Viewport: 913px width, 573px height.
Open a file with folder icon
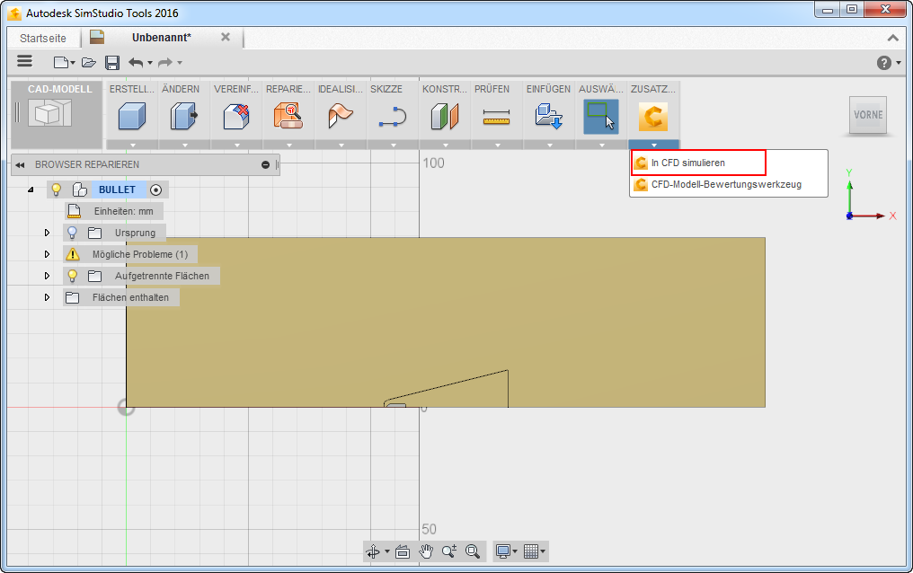pos(88,62)
